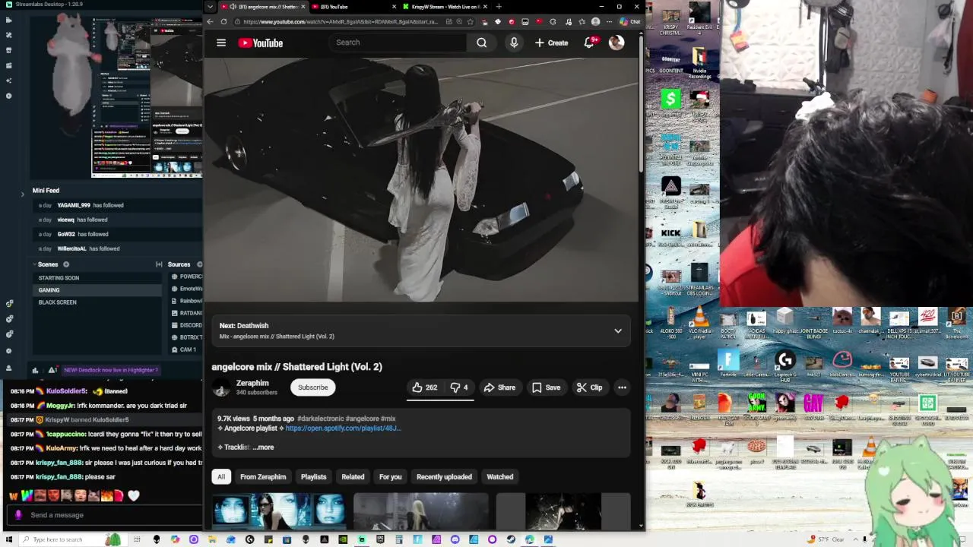Dislike the angelcore mix video
This screenshot has width=973, height=547.
458,387
